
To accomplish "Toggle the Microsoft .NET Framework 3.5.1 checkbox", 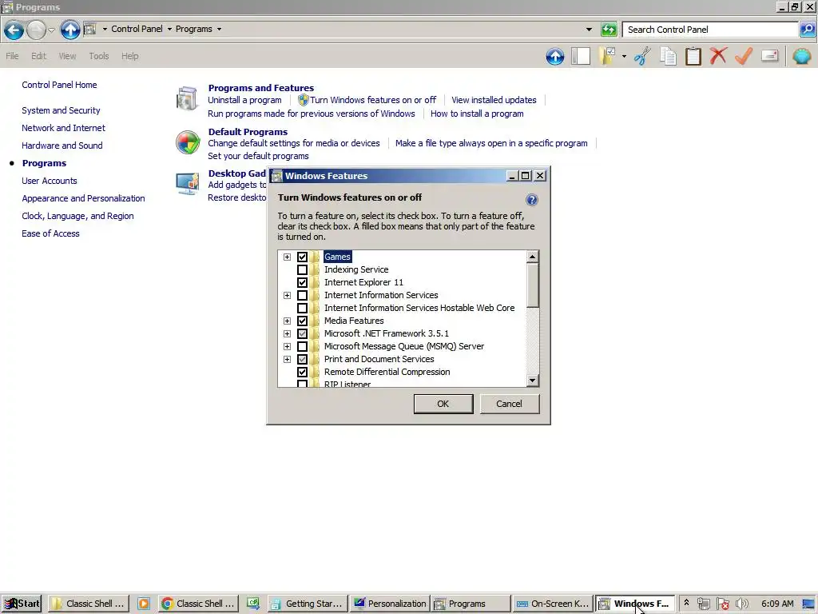I will [x=302, y=333].
